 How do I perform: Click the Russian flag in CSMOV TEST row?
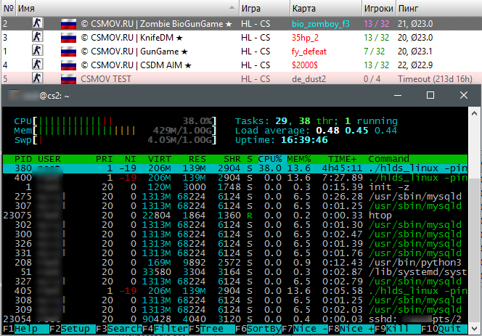click(x=68, y=79)
